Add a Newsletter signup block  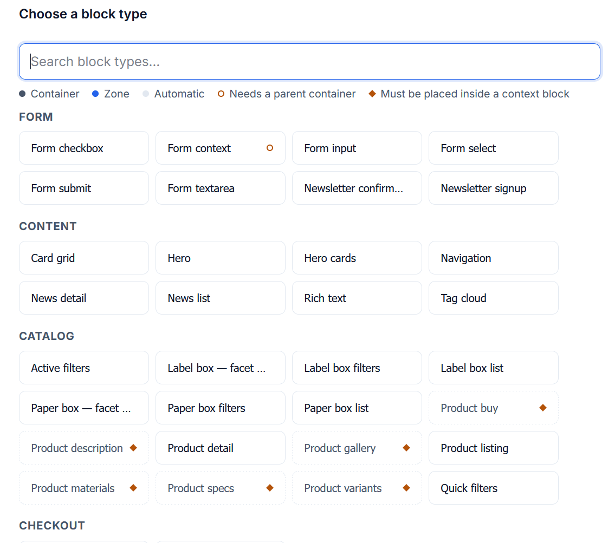point(494,188)
